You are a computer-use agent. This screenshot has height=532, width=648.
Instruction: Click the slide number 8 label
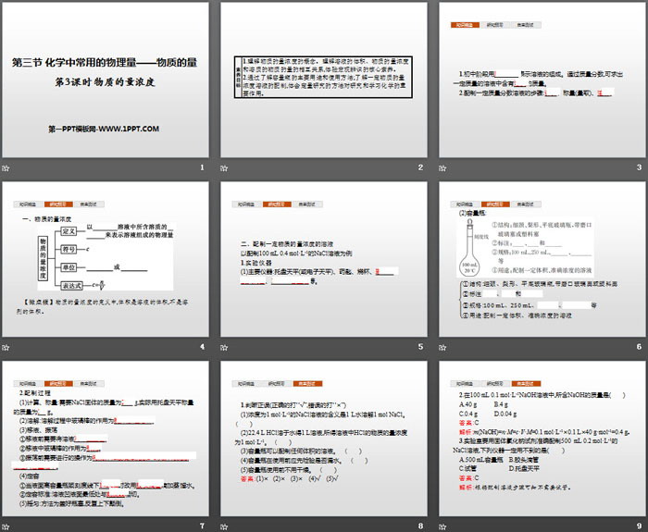[x=420, y=526]
